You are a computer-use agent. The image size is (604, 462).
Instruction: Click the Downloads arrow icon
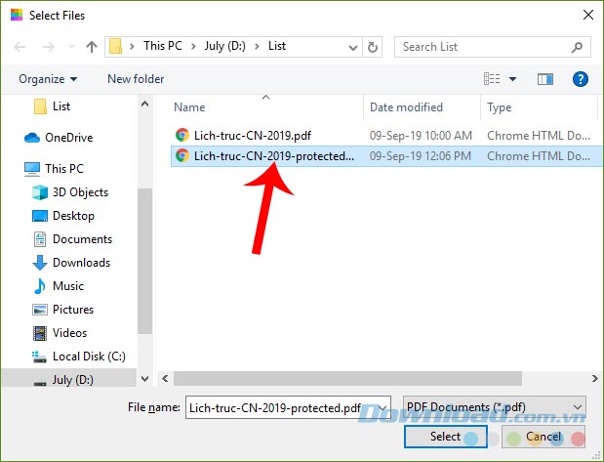click(x=40, y=263)
